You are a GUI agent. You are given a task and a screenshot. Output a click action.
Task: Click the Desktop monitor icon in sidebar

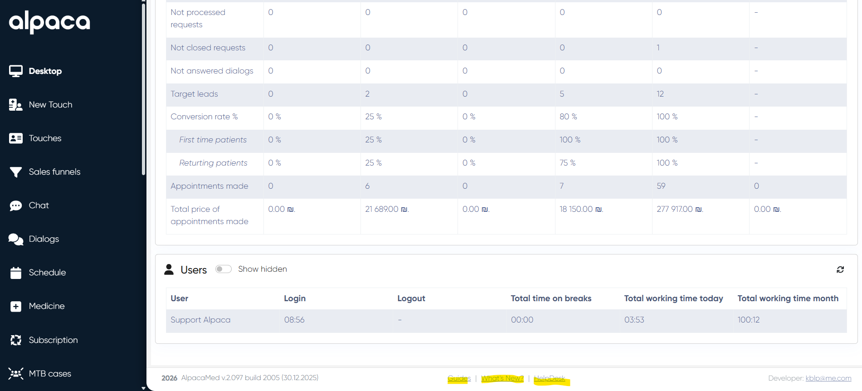tap(16, 71)
